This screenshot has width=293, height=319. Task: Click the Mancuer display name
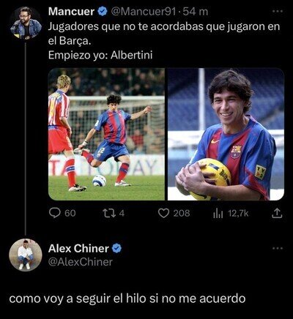[71, 12]
